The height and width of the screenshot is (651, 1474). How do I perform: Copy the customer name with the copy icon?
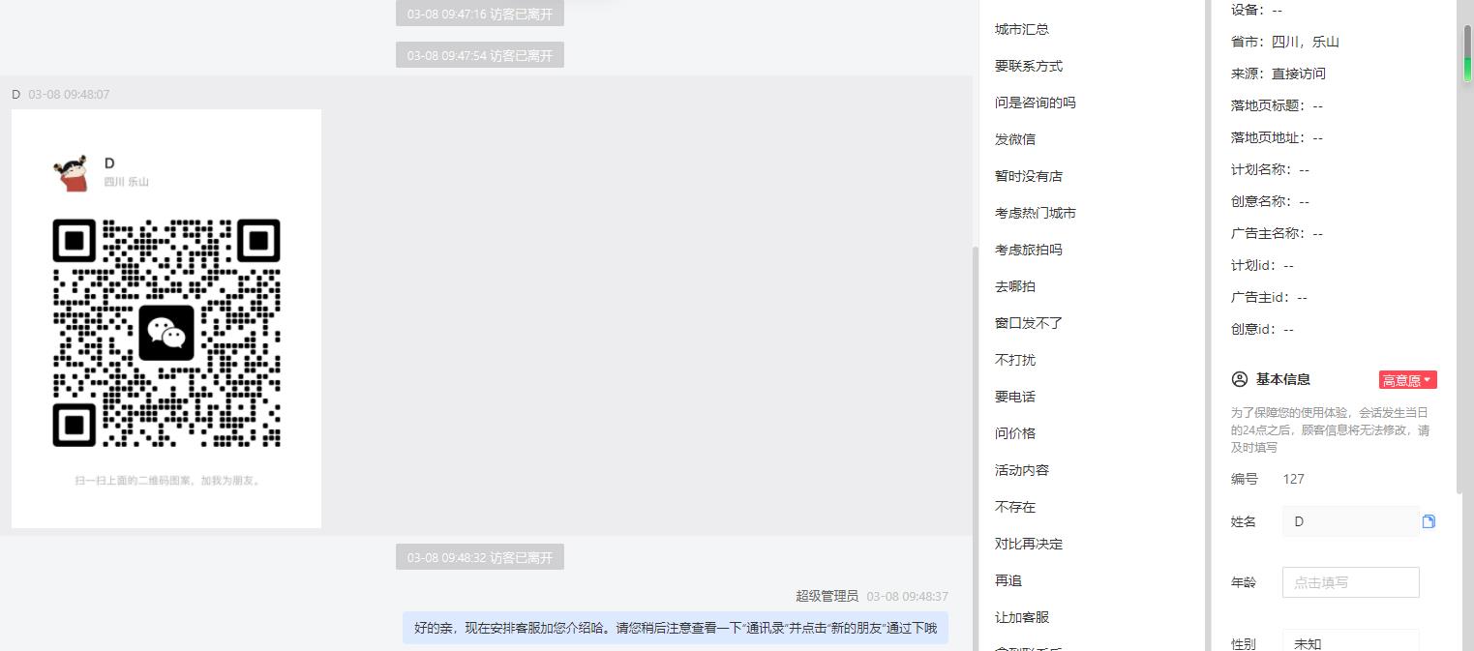(x=1429, y=521)
